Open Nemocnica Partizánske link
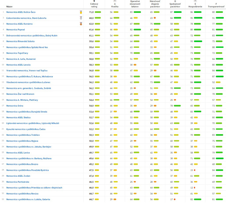This screenshot has height=203, width=226. coord(18,182)
